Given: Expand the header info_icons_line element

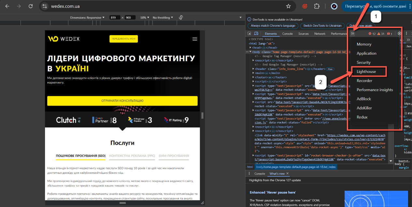Looking at the screenshot, I should coord(254,69).
